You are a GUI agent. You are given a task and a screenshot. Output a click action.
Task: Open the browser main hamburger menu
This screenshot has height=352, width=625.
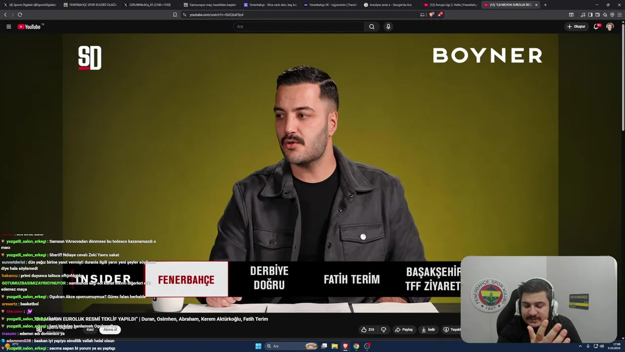point(620,15)
